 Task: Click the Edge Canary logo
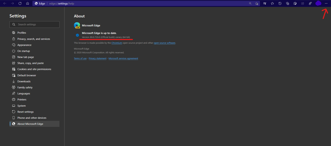77,25
